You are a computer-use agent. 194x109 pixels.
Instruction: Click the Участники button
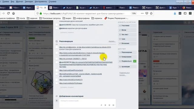point(127,25)
